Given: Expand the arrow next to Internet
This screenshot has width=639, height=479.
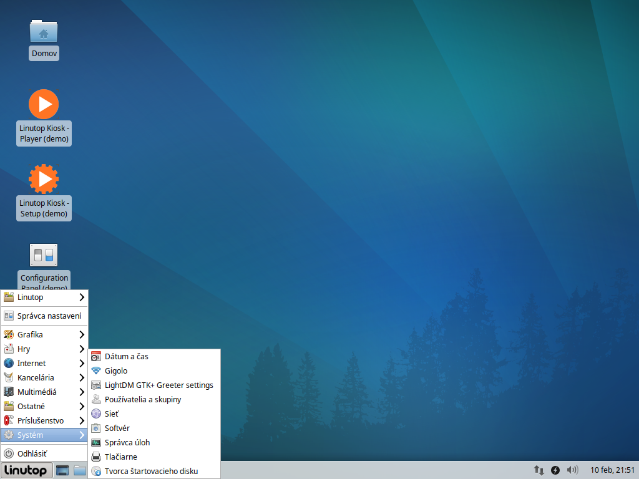Looking at the screenshot, I should coord(82,364).
